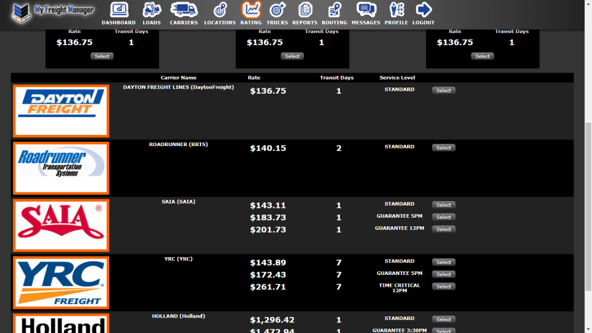Viewport: 592px width, 333px height.
Task: Select the first top $136.75 rate card
Action: (x=102, y=56)
